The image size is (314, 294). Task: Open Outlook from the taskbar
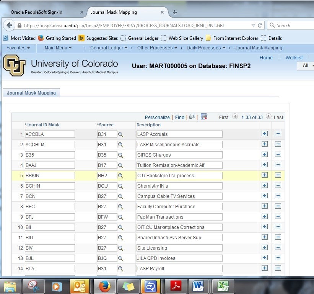pyautogui.click(x=80, y=286)
